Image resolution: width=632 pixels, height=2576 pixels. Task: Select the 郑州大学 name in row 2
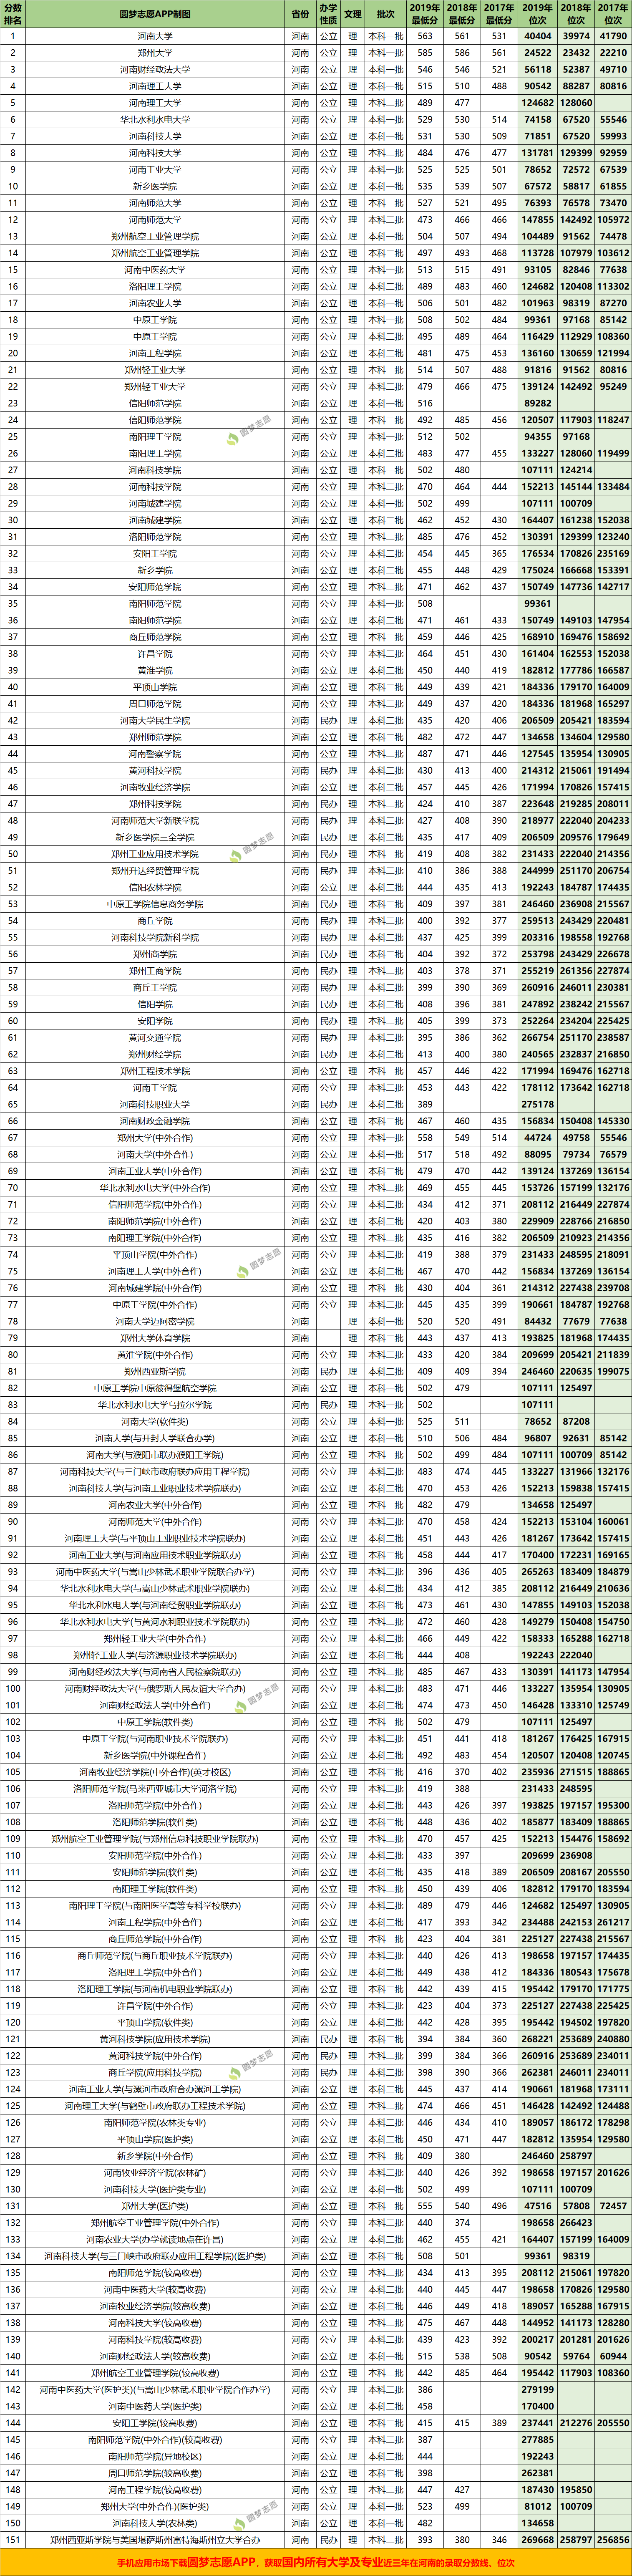(155, 53)
